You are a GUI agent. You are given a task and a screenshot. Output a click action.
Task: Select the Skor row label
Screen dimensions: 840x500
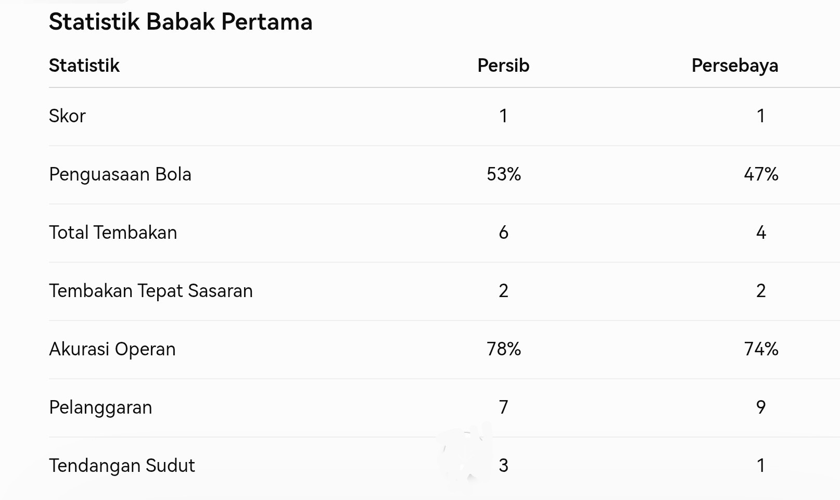point(67,116)
